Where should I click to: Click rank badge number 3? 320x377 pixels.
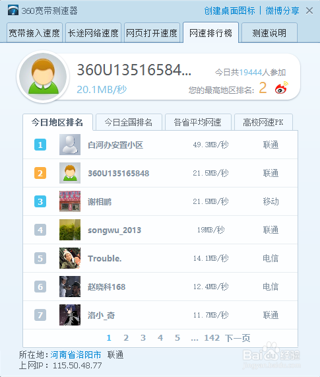[40, 201]
